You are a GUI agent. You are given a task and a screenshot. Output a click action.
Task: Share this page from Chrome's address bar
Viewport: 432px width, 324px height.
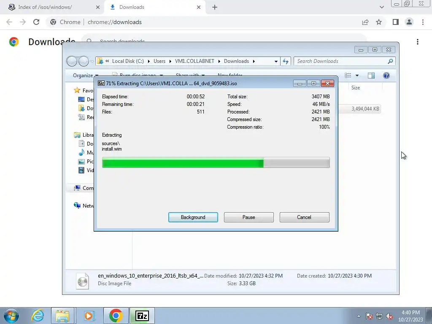(365, 22)
